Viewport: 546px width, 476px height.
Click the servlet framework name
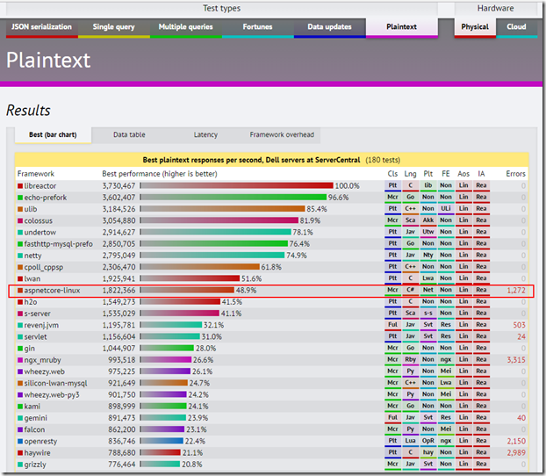tap(35, 337)
